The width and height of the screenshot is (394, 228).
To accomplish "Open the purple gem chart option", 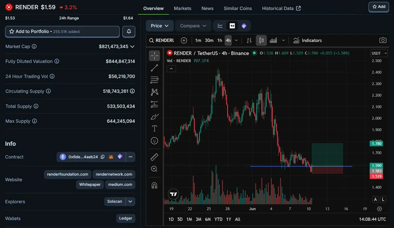I will tap(244, 26).
